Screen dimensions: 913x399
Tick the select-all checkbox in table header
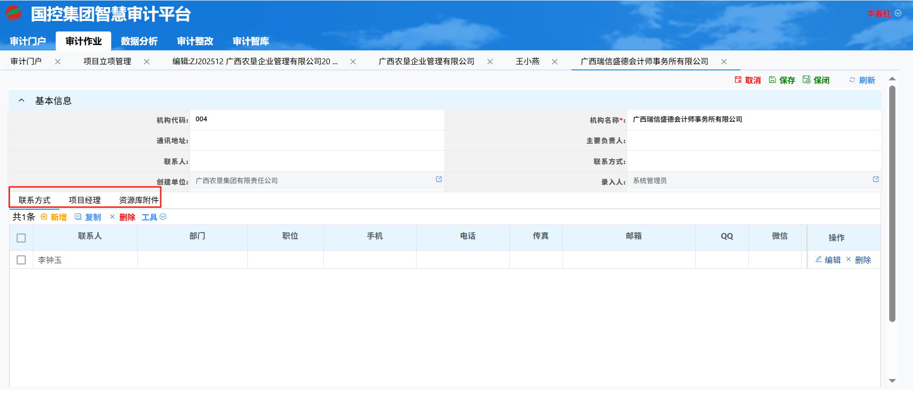(x=21, y=238)
